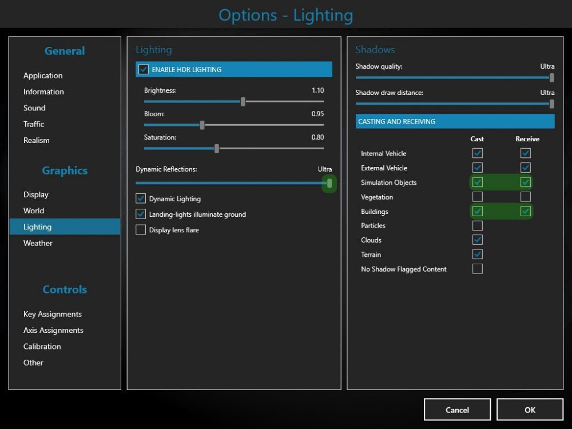
Task: Disable the Dynamic Lighting checkbox
Action: click(141, 198)
